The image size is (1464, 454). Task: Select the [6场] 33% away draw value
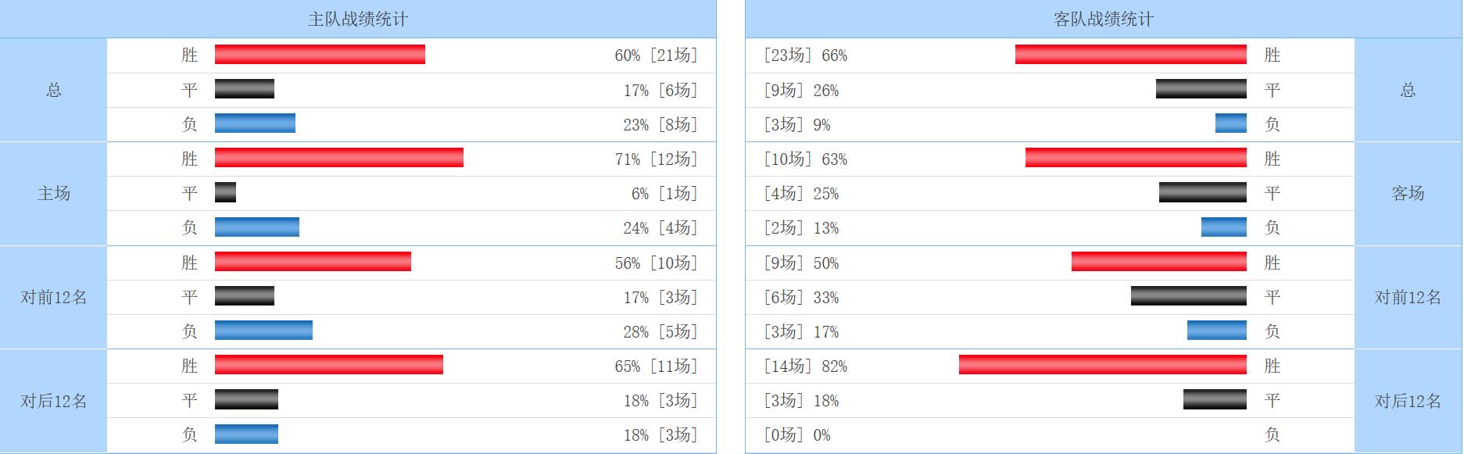pos(801,297)
